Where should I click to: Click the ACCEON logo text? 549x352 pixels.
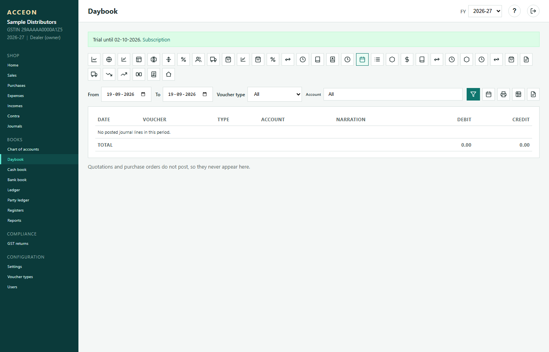pyautogui.click(x=22, y=12)
